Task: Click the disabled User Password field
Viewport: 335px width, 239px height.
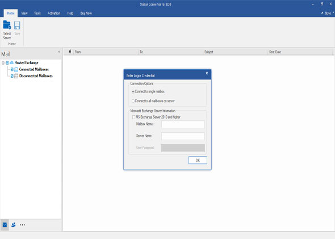Action: point(183,148)
